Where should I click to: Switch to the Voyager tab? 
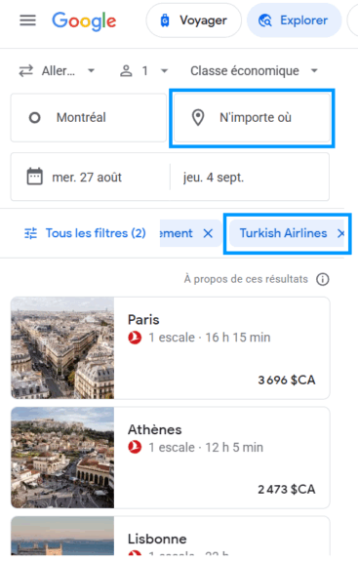(194, 20)
